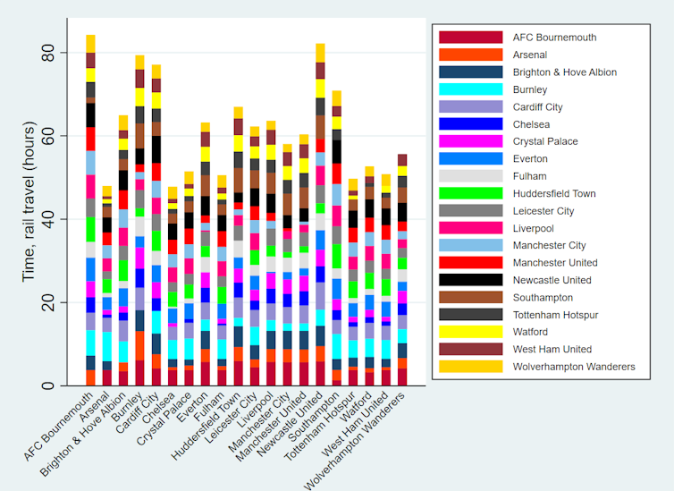Click the Chelsea stacked bar
Viewport: 674px width, 491px height.
click(x=173, y=286)
